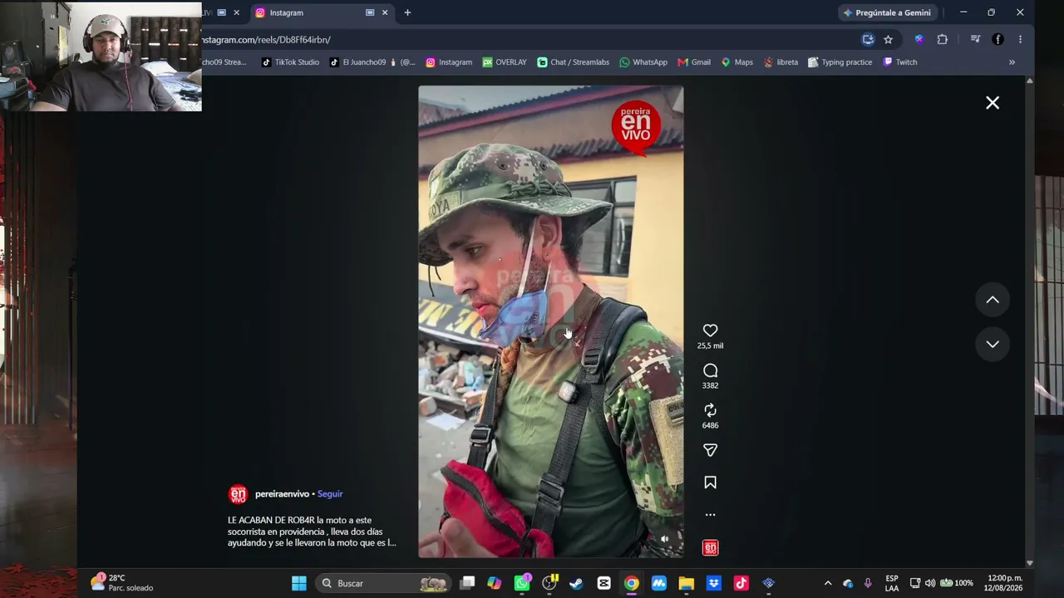1064x598 pixels.
Task: Open the Instagram bookmark in the bookmarks bar
Action: [449, 62]
